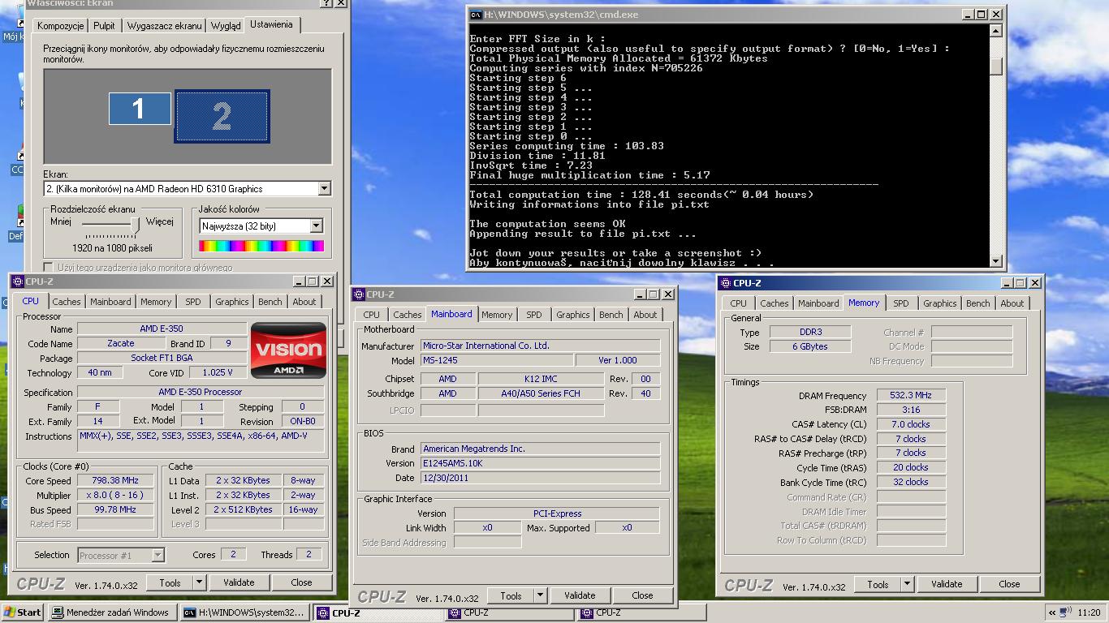This screenshot has width=1109, height=623.
Task: Open SPD tab in middle CPU-Z window
Action: (534, 315)
